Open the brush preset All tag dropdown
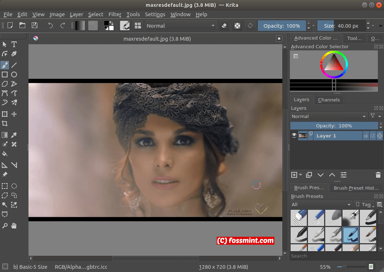Screen dimensions: 384x272 pyautogui.click(x=321, y=204)
